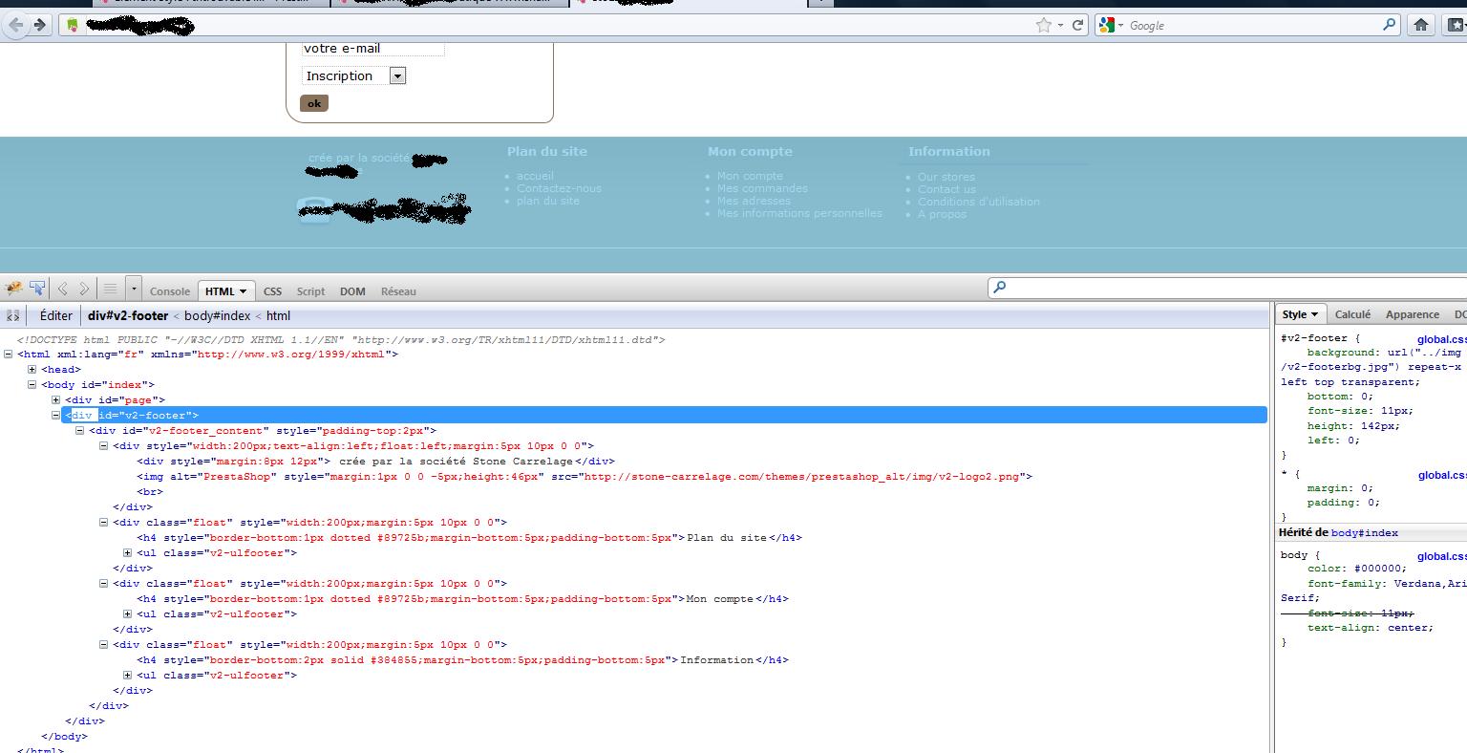The image size is (1467, 753).
Task: Collapse the v2-footer_content div node
Action: (x=80, y=431)
